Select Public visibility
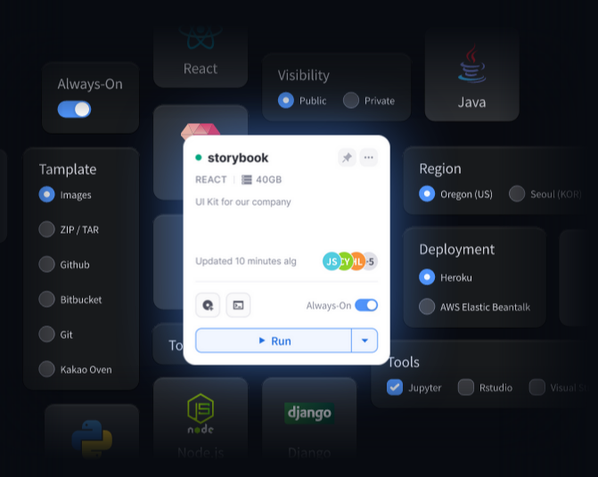598x477 pixels. 286,101
